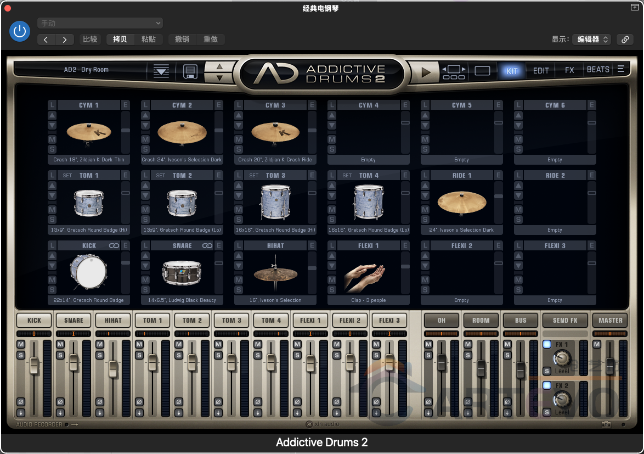Switch to the EDIT tab
The image size is (644, 454).
click(x=540, y=70)
